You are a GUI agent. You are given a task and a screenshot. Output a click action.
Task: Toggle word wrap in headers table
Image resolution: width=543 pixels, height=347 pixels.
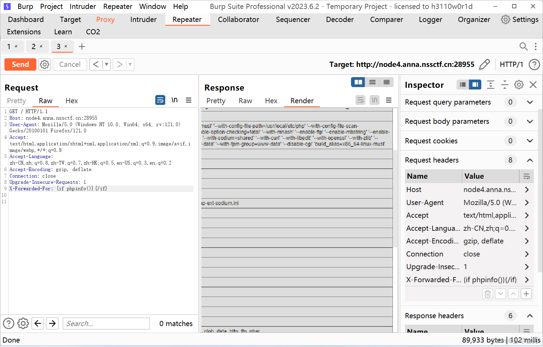pyautogui.click(x=527, y=176)
